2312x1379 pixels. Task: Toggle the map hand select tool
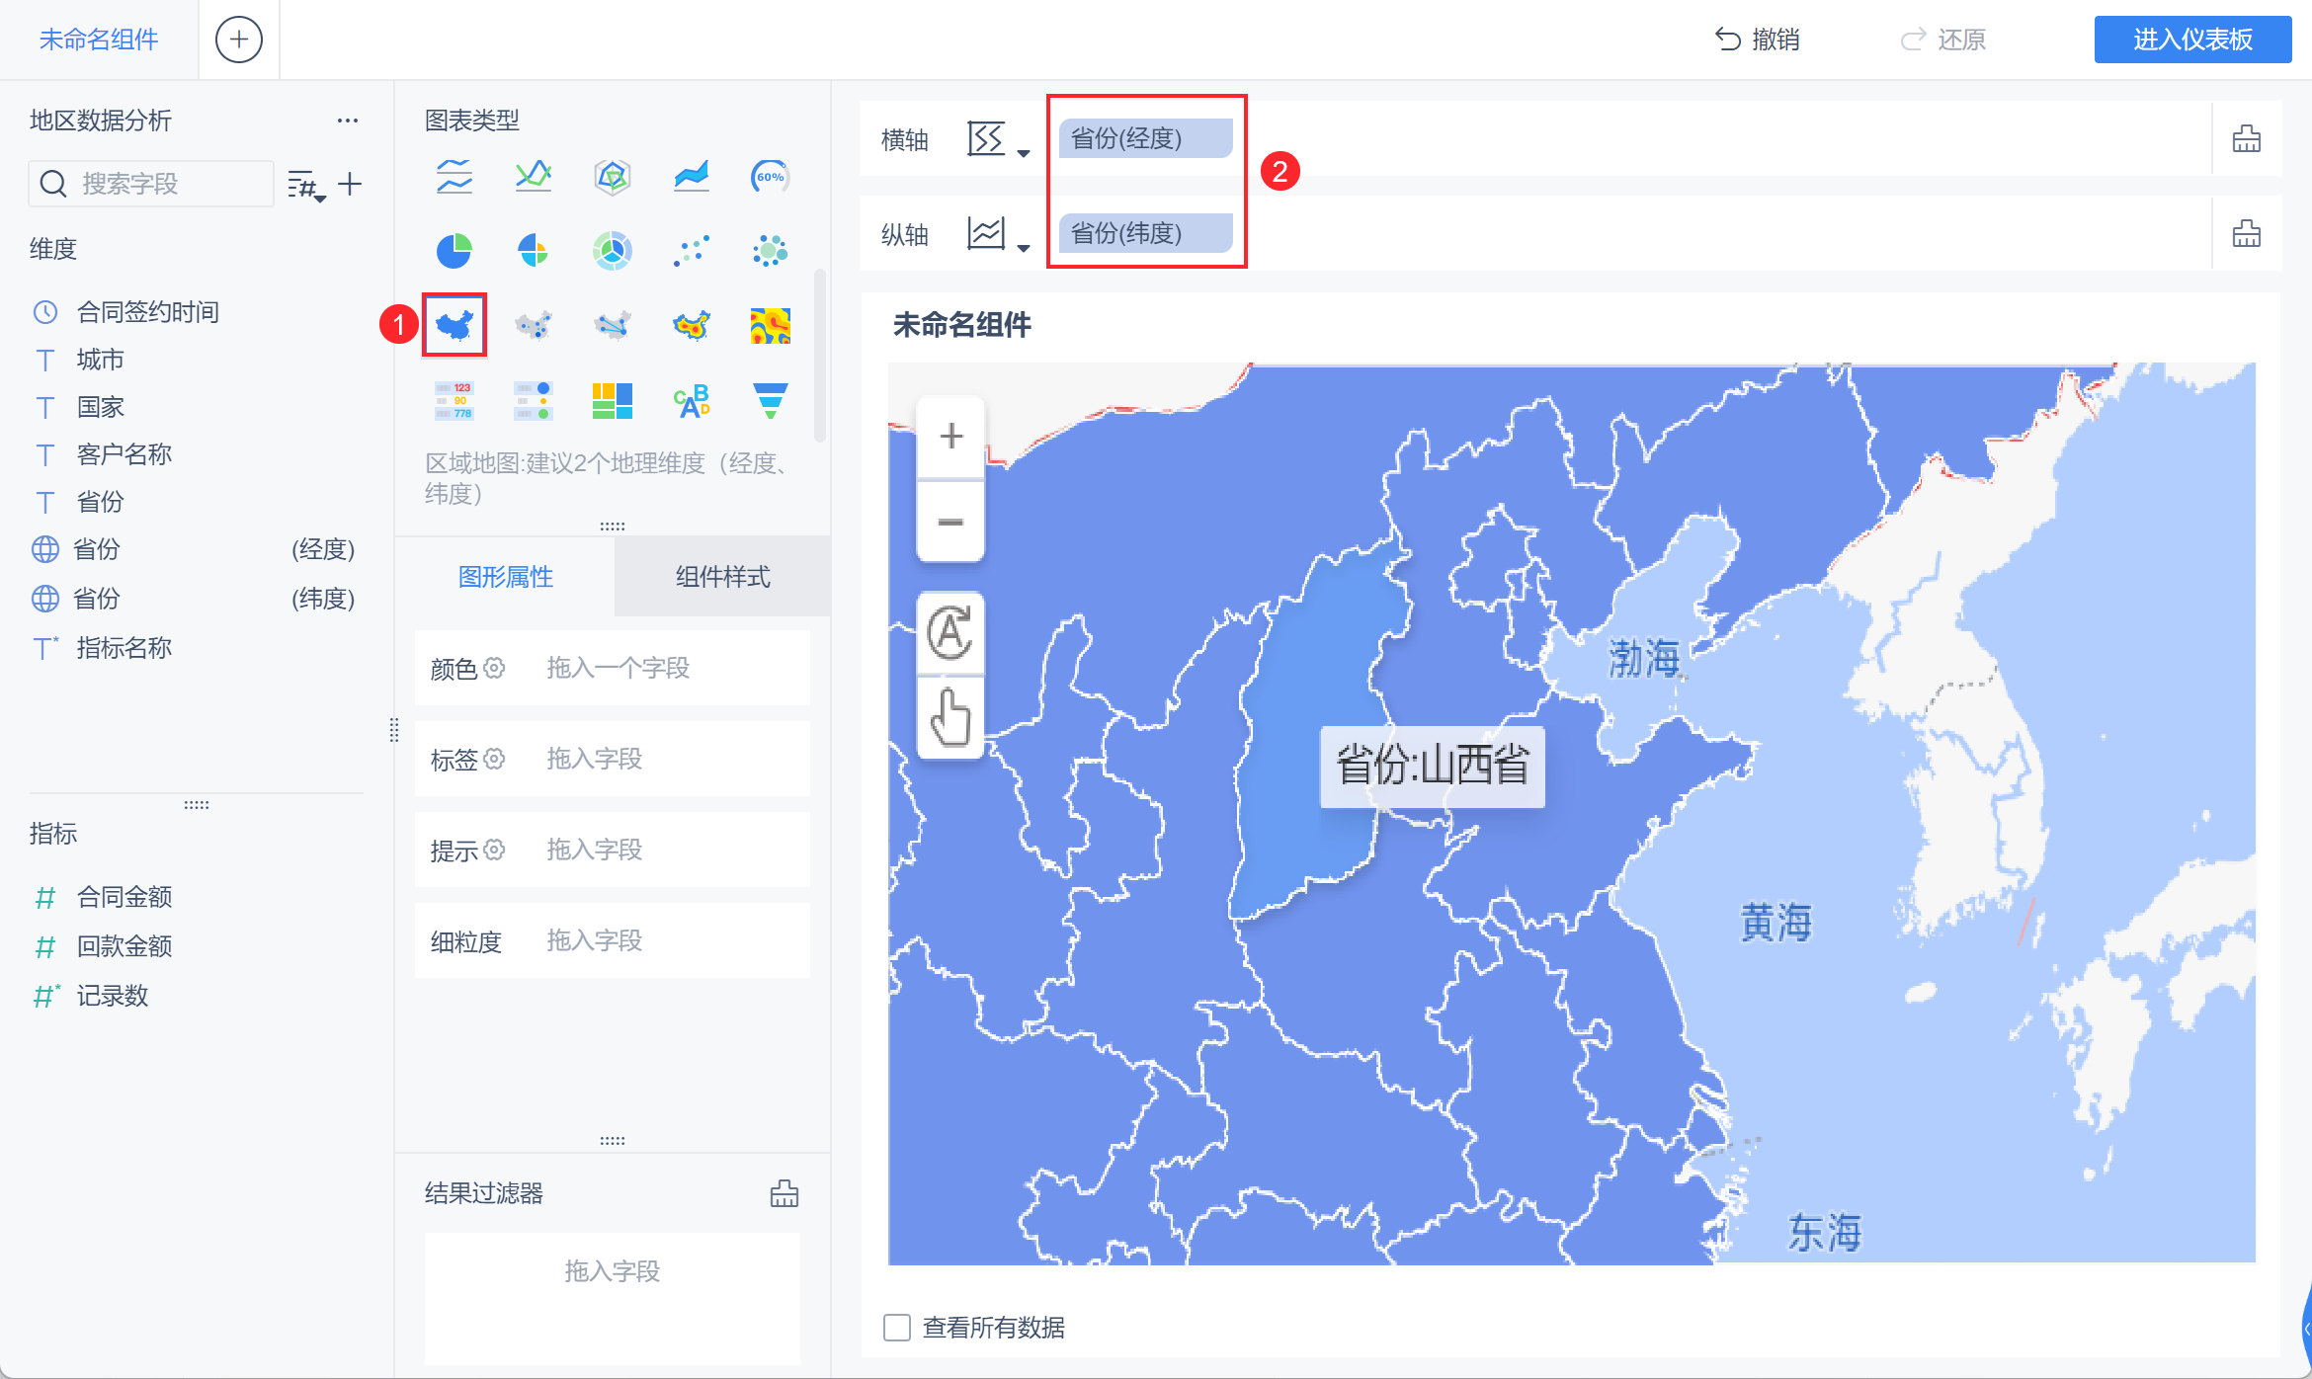tap(950, 718)
